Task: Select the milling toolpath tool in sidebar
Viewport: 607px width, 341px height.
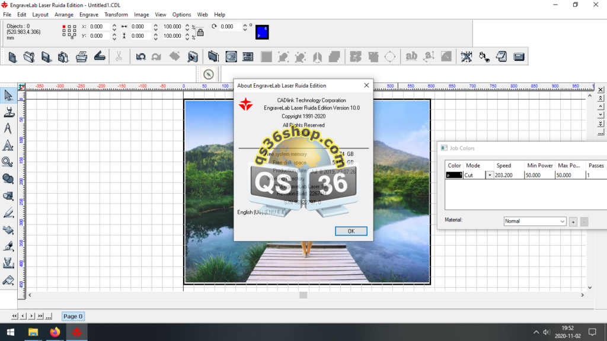Action: click(8, 263)
